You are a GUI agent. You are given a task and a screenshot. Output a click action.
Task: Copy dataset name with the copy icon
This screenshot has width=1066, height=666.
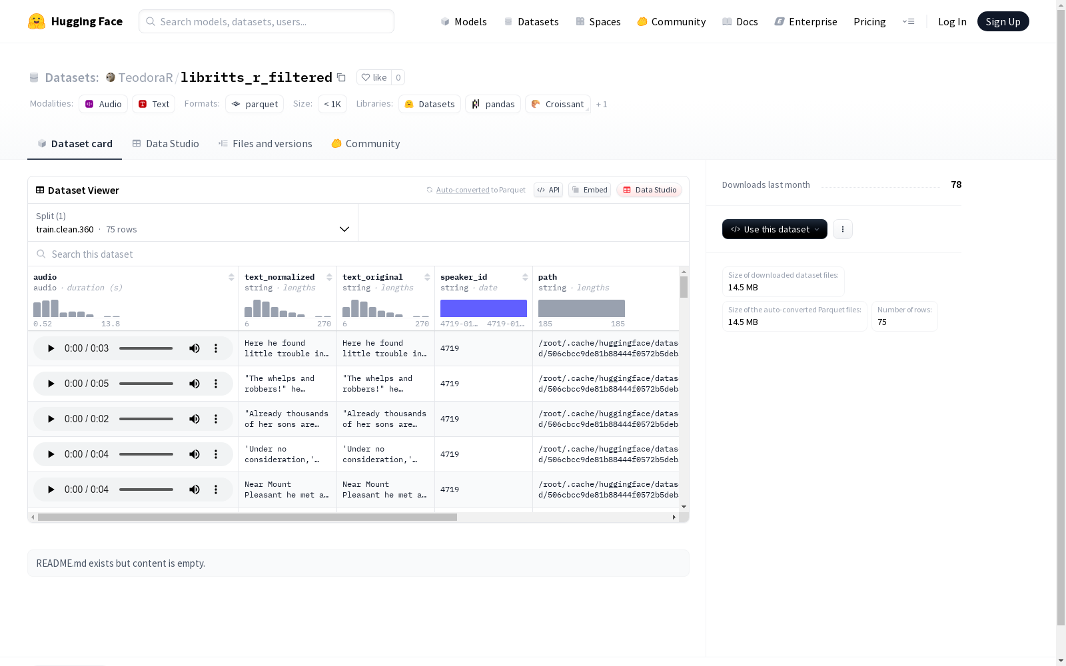341,77
